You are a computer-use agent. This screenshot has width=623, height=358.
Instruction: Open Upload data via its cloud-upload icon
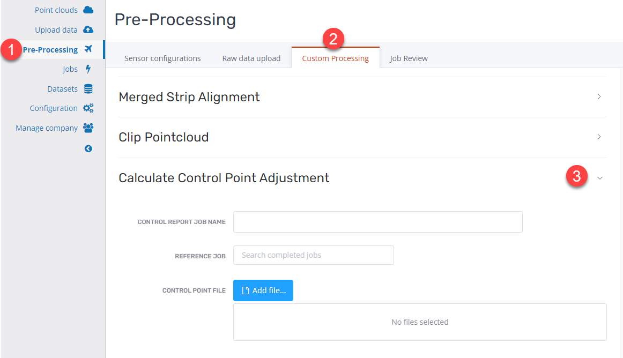(88, 29)
